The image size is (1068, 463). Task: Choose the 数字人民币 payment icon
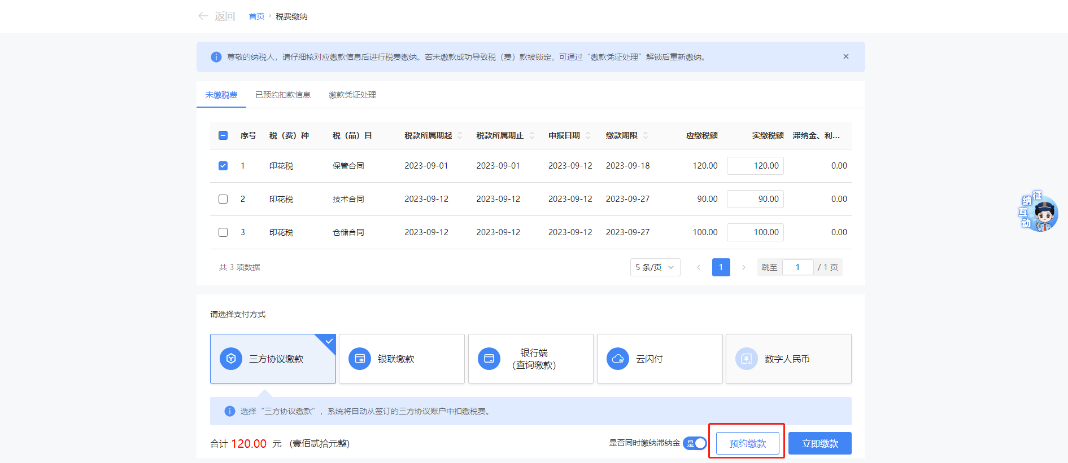pos(747,359)
